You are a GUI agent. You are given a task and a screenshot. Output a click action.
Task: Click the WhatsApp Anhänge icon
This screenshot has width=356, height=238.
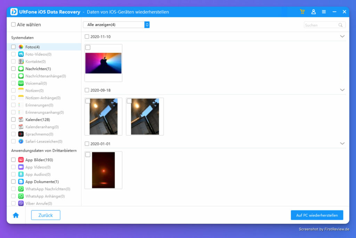click(21, 196)
